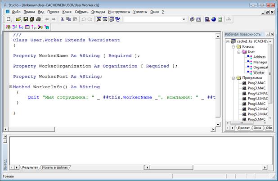The image size is (278, 181).
Task: Click the Cut scissors icon
Action: coord(62,19)
